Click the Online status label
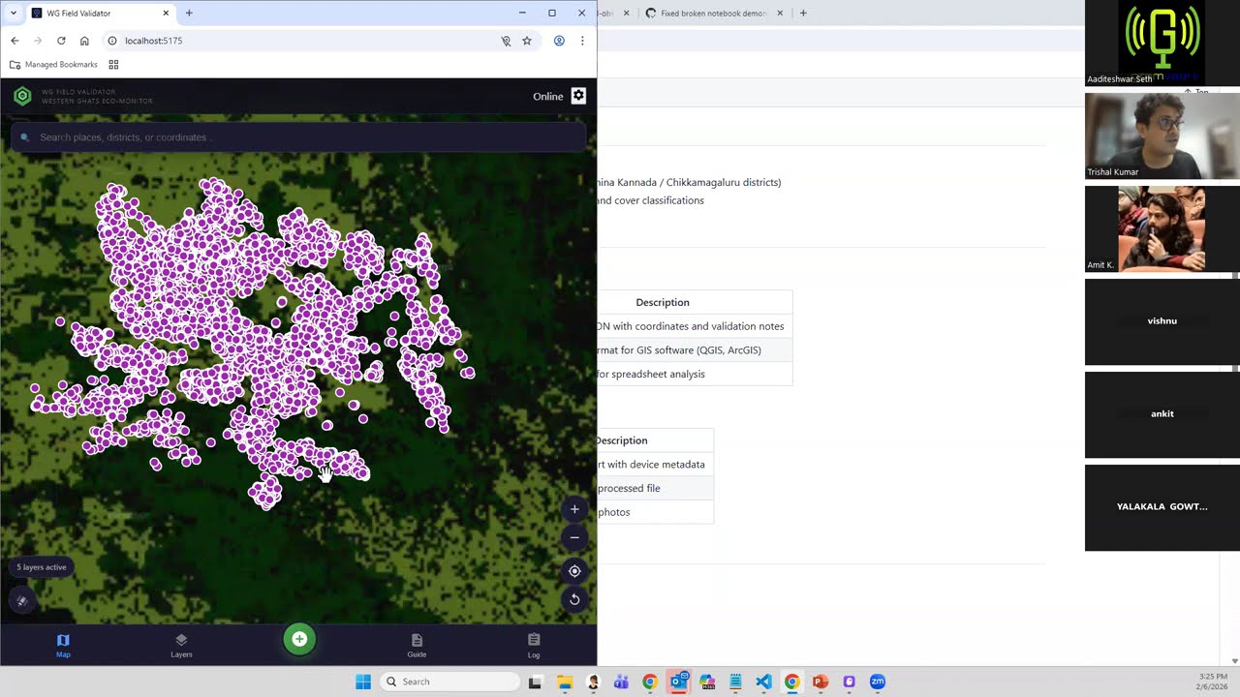Screen dimensions: 1240x697 (547, 96)
